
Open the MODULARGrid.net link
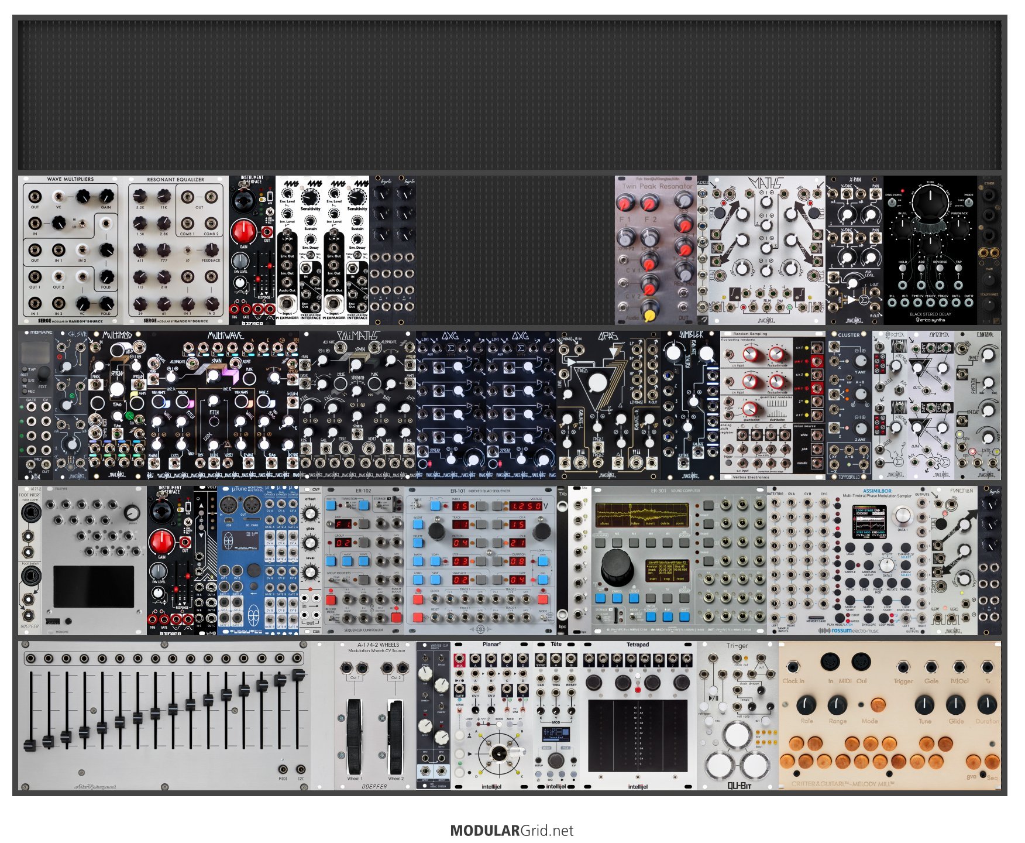tap(512, 830)
